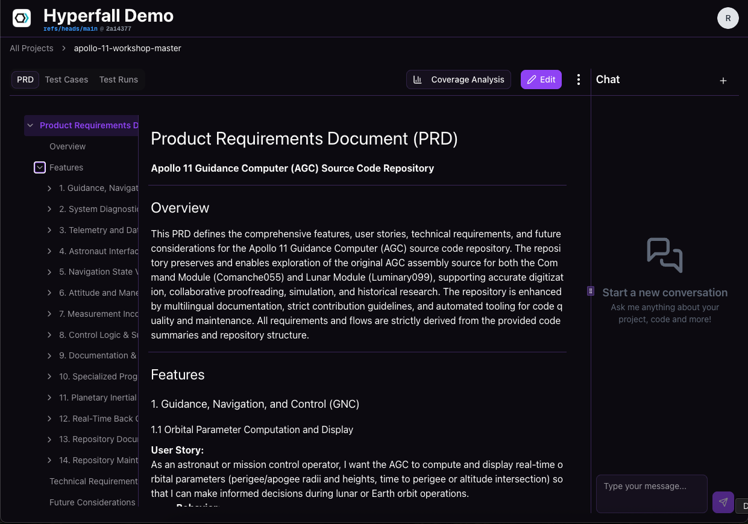Click the Chat panel heading
Viewport: 748px width, 524px height.
(608, 80)
